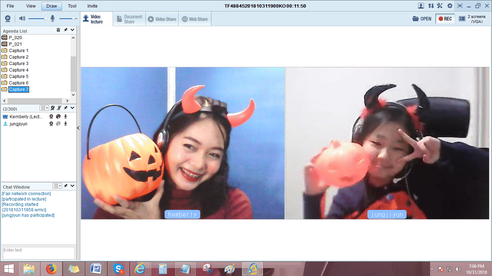
Task: Toggle the REC recording button
Action: pos(445,19)
